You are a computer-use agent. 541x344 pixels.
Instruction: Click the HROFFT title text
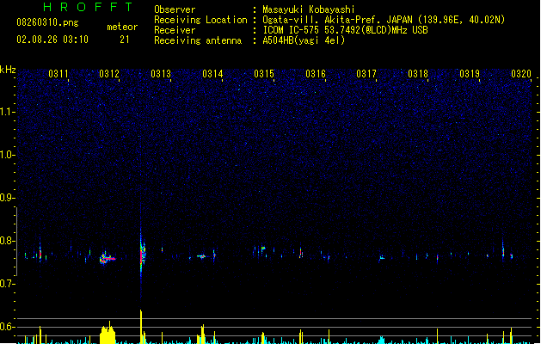(x=88, y=7)
